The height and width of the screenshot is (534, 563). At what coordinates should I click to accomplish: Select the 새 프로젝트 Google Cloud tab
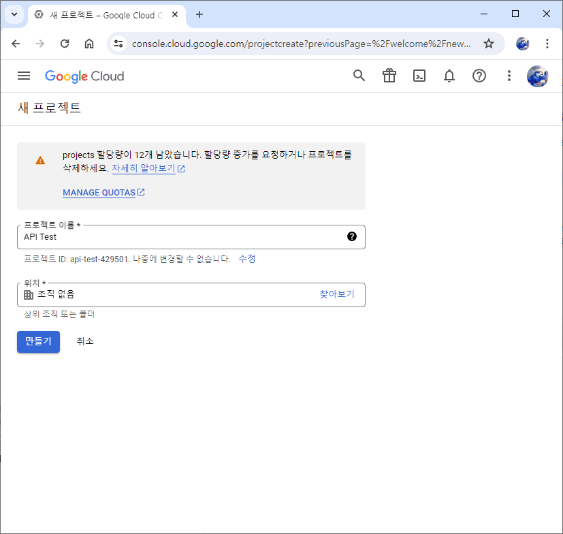point(107,15)
